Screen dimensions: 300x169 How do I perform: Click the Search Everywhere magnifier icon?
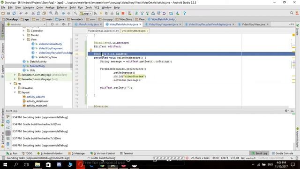[292, 13]
